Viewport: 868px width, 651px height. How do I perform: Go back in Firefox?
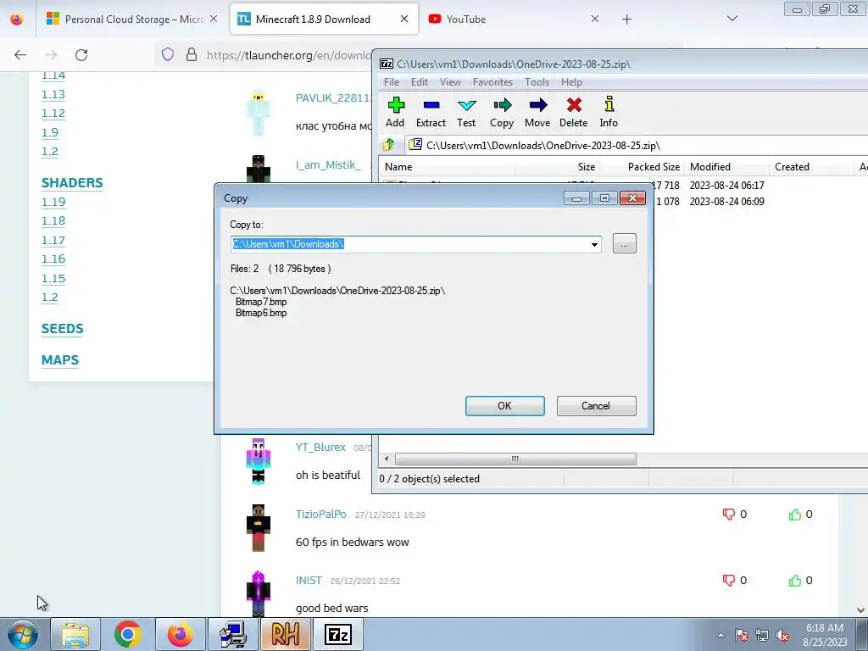[x=20, y=55]
